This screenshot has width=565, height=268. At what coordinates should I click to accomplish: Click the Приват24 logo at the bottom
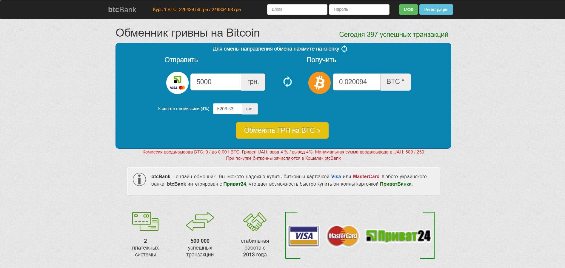[398, 236]
